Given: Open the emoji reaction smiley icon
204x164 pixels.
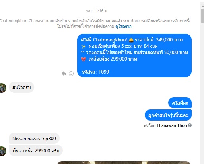Looking at the screenshot, I should (x=71, y=74).
